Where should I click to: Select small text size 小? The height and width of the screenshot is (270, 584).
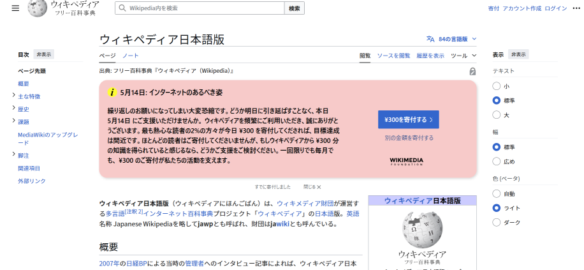(496, 86)
